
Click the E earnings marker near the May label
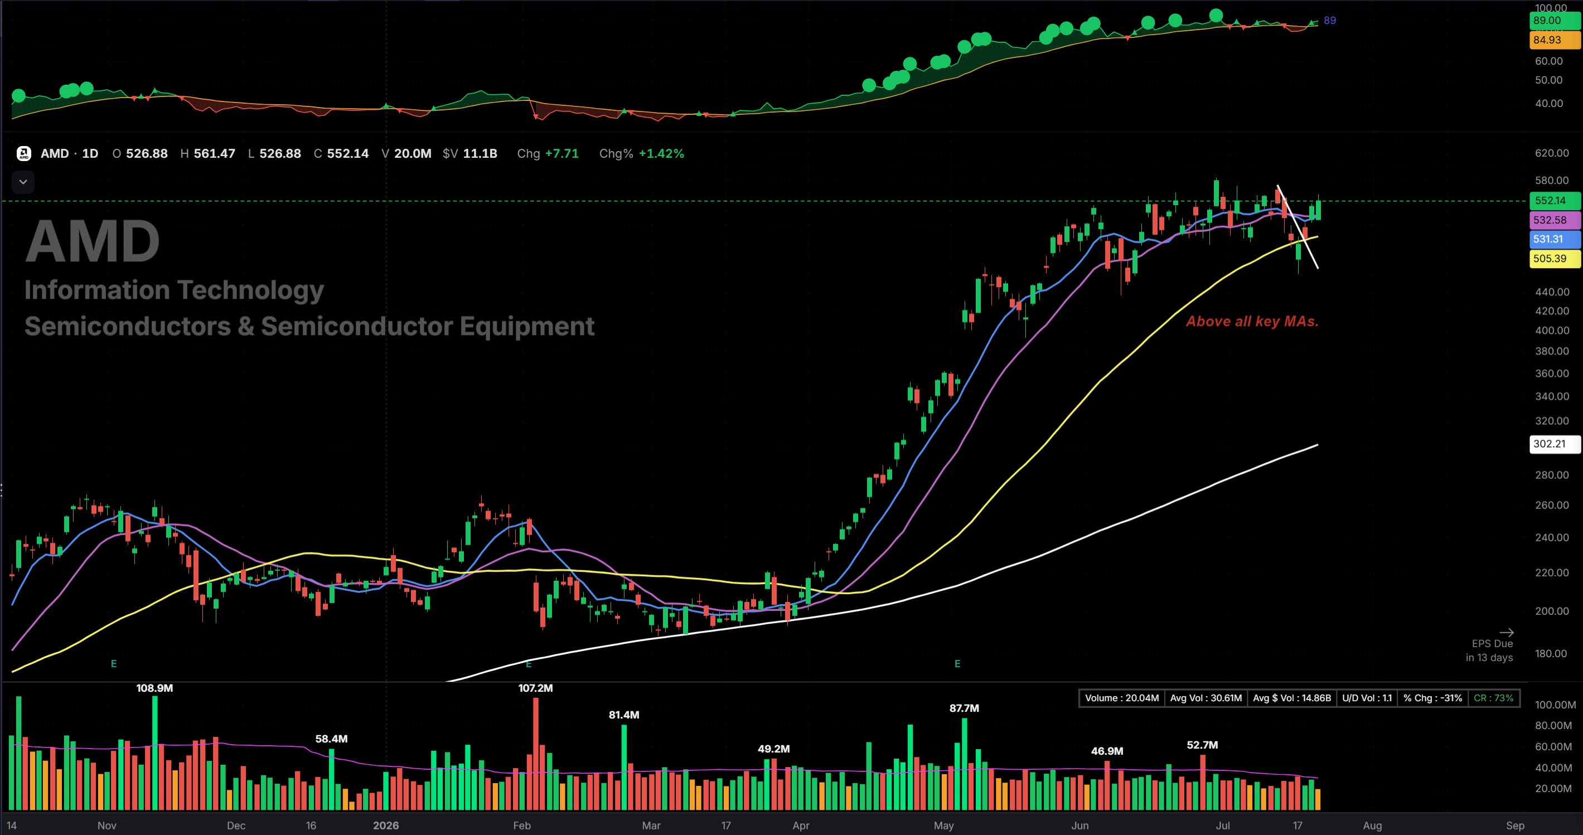pos(957,663)
